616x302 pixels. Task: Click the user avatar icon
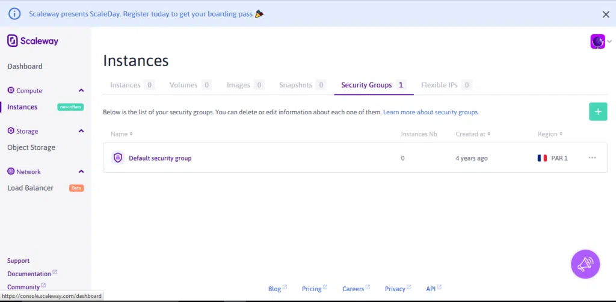(597, 42)
